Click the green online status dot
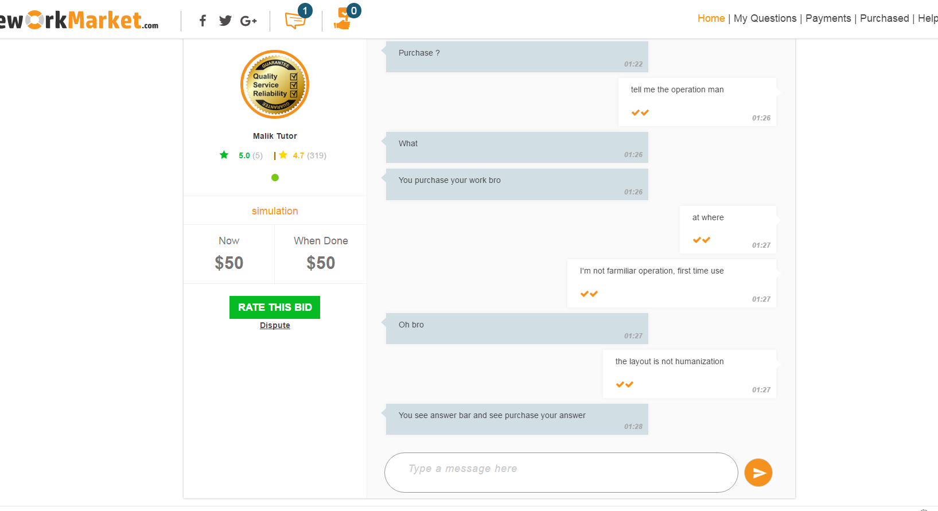Viewport: 938px width, 511px height. point(275,178)
